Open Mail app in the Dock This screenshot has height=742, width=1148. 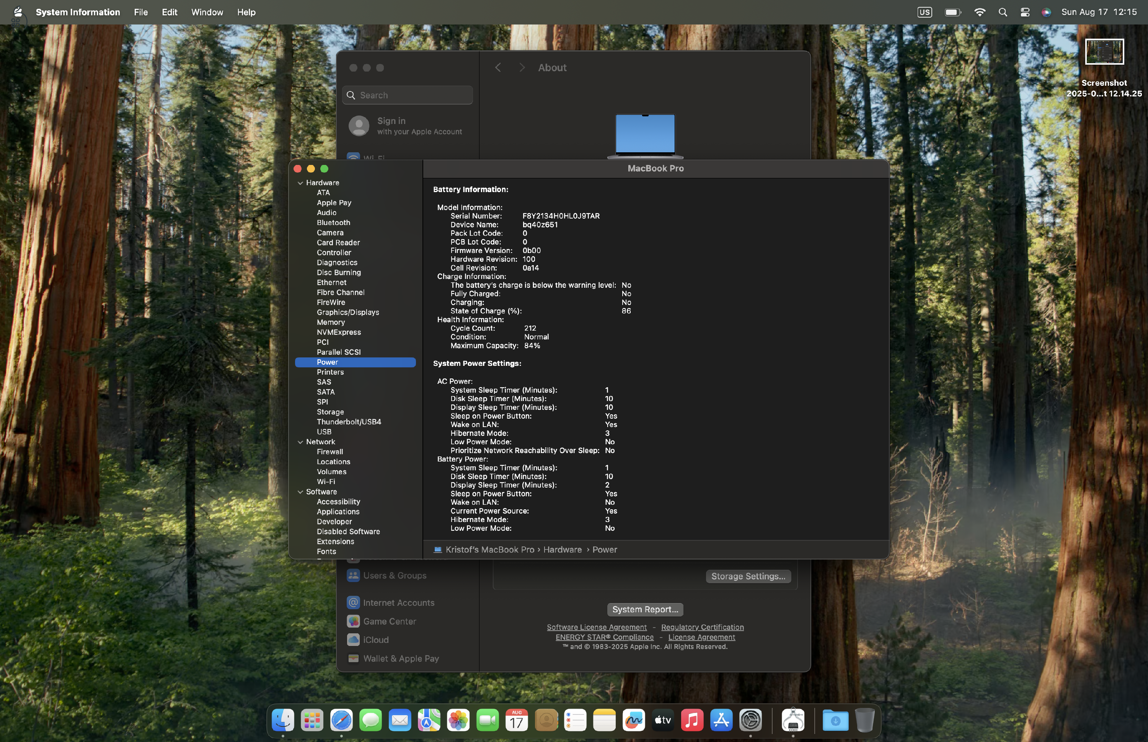click(400, 720)
